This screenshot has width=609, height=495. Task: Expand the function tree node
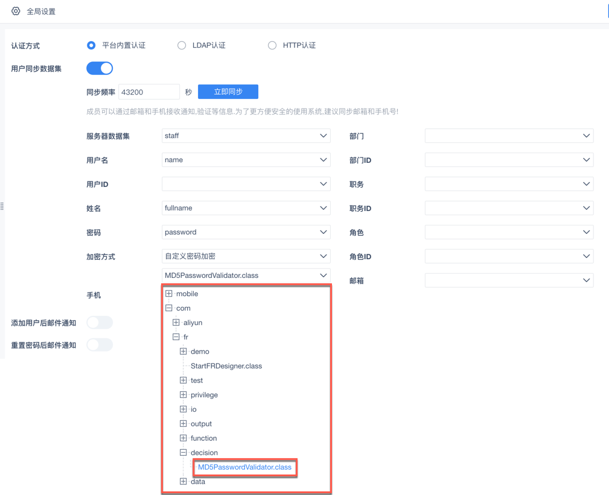183,438
